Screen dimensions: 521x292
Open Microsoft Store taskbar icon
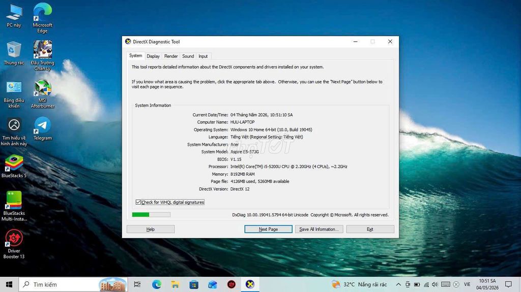click(194, 284)
